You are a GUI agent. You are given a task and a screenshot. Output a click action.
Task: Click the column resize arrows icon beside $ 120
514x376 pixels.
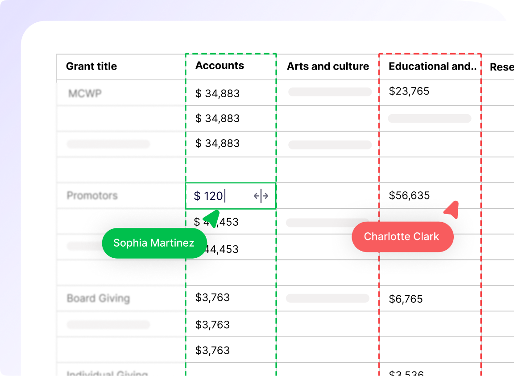pyautogui.click(x=261, y=196)
